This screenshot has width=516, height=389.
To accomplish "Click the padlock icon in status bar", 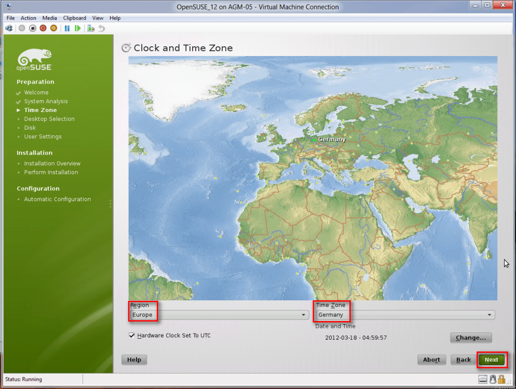I will (502, 379).
